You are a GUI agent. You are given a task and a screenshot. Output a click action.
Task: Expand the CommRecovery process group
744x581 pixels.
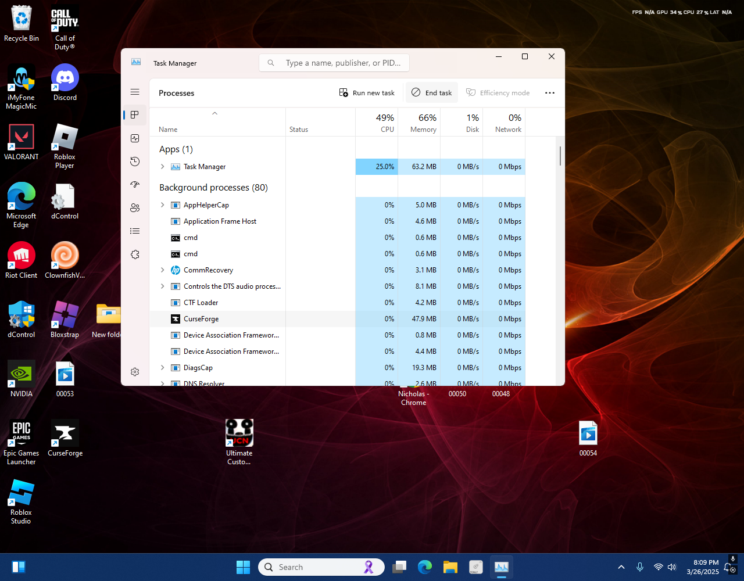coord(163,270)
